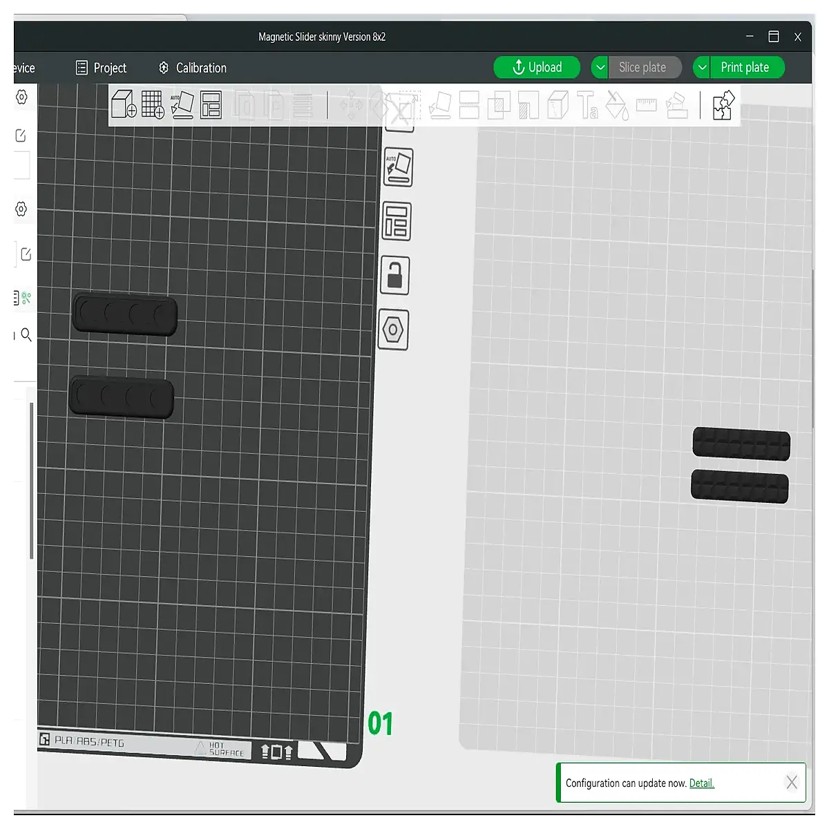Open the Detail link in the notification
829x829 pixels.
[x=702, y=783]
